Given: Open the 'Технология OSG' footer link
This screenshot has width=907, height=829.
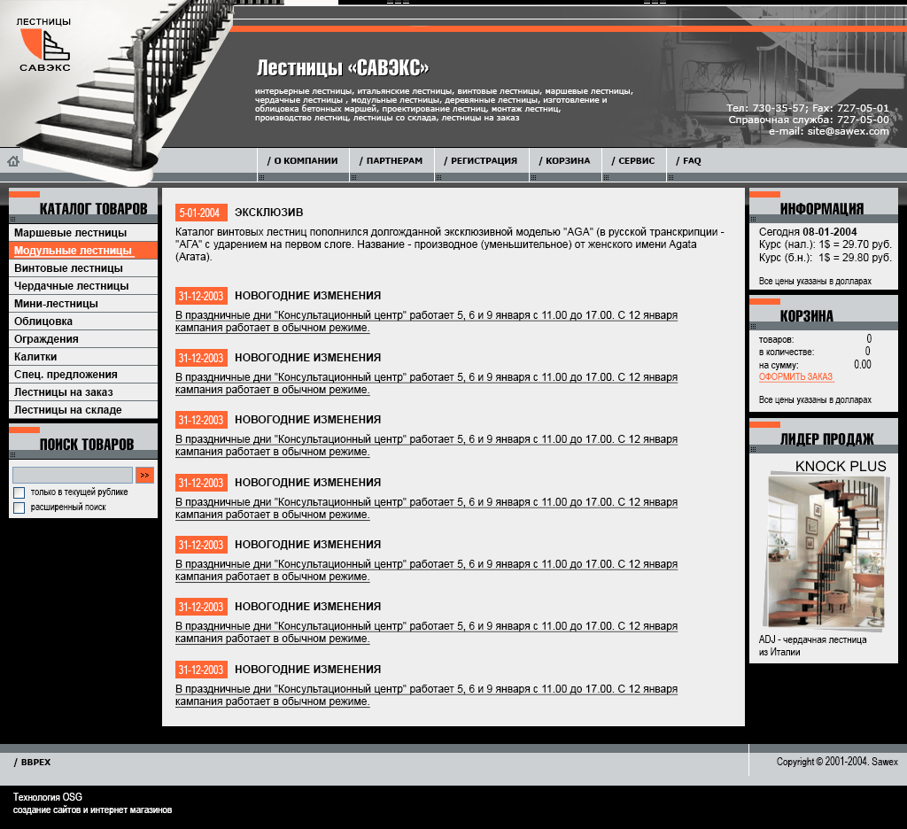Looking at the screenshot, I should coord(48,796).
